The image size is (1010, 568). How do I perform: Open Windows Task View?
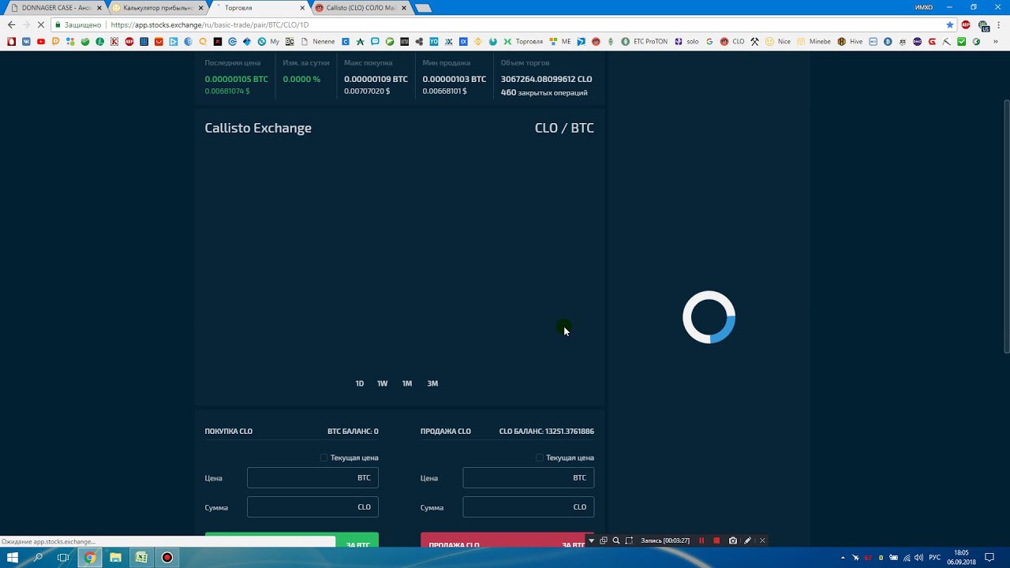(x=64, y=557)
